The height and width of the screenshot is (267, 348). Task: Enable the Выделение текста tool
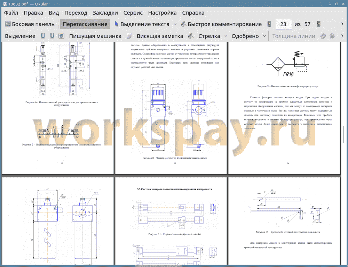(142, 24)
